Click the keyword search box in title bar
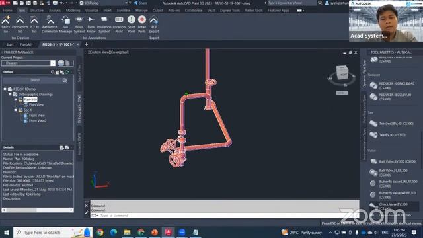Viewport: 423px width, 238px height. pos(291,3)
